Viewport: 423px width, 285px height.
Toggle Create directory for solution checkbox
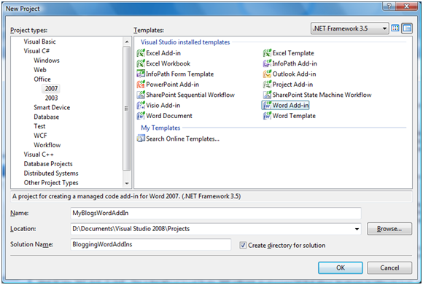[x=243, y=246]
